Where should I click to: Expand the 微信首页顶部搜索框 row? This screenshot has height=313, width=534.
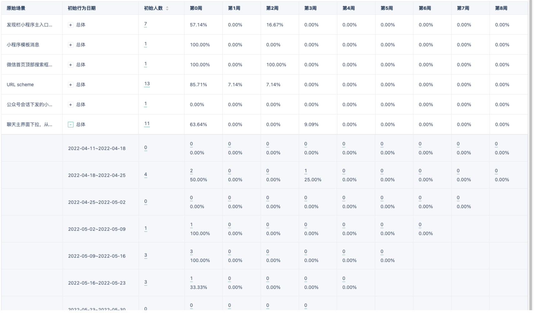pos(71,65)
